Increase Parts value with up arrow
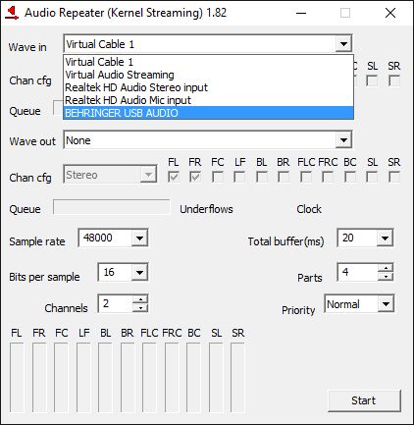This screenshot has width=414, height=425. 386,268
